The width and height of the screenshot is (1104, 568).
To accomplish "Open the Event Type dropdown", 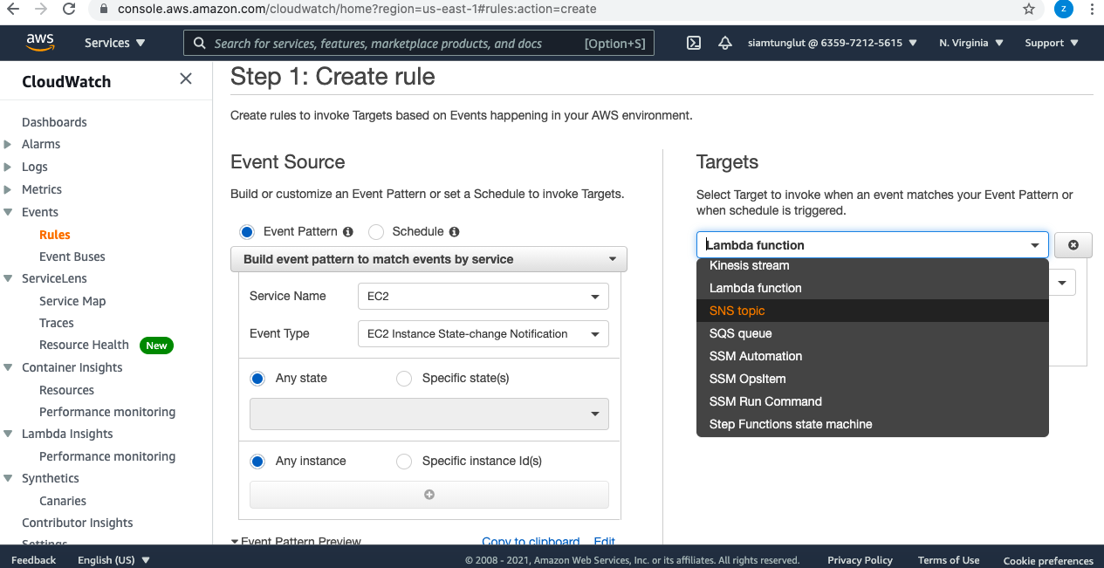I will coord(483,334).
